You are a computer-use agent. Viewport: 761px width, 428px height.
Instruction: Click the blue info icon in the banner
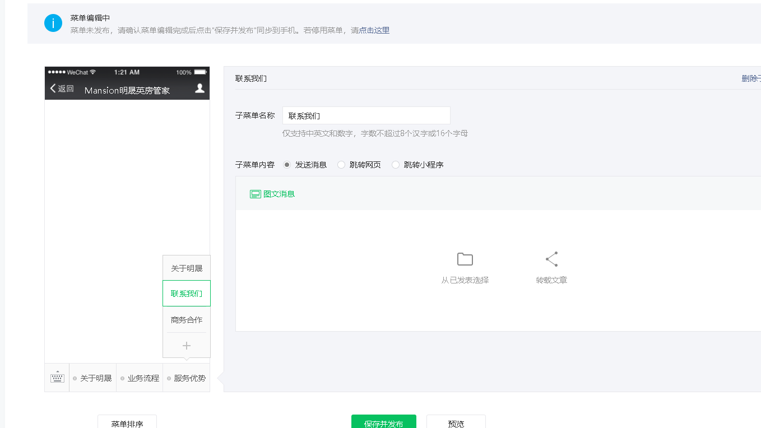pyautogui.click(x=53, y=24)
